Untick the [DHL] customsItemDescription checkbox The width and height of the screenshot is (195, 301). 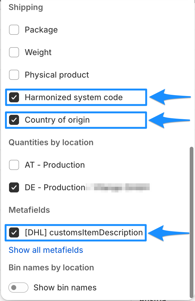(14, 233)
